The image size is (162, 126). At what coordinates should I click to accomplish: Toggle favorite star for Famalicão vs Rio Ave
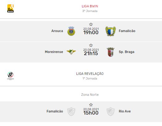point(91,105)
